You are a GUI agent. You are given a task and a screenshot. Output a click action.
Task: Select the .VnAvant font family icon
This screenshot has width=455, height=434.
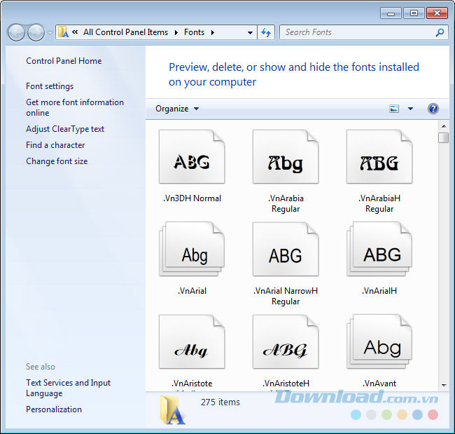(x=379, y=341)
